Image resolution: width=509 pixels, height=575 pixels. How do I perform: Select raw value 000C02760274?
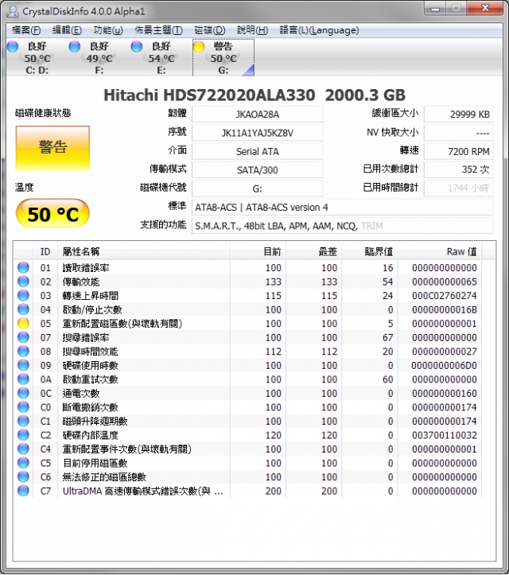click(444, 296)
